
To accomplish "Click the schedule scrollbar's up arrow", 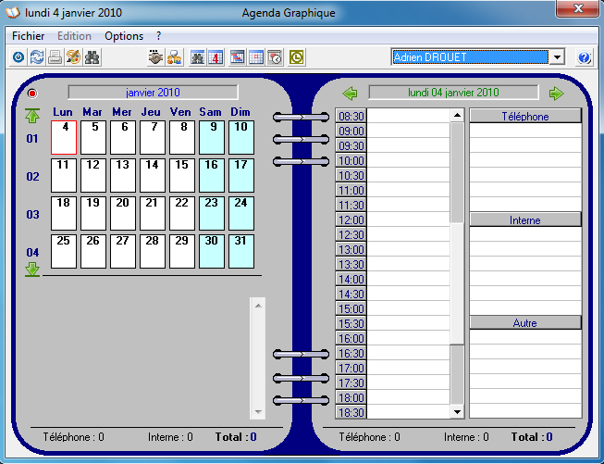I will pos(457,116).
